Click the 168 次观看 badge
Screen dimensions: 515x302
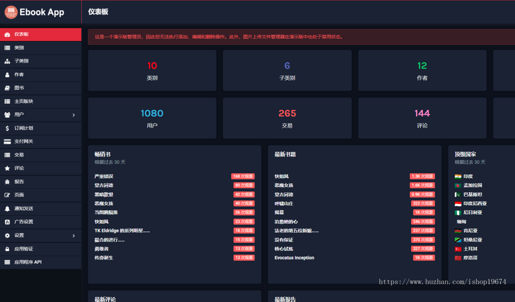[x=243, y=176]
